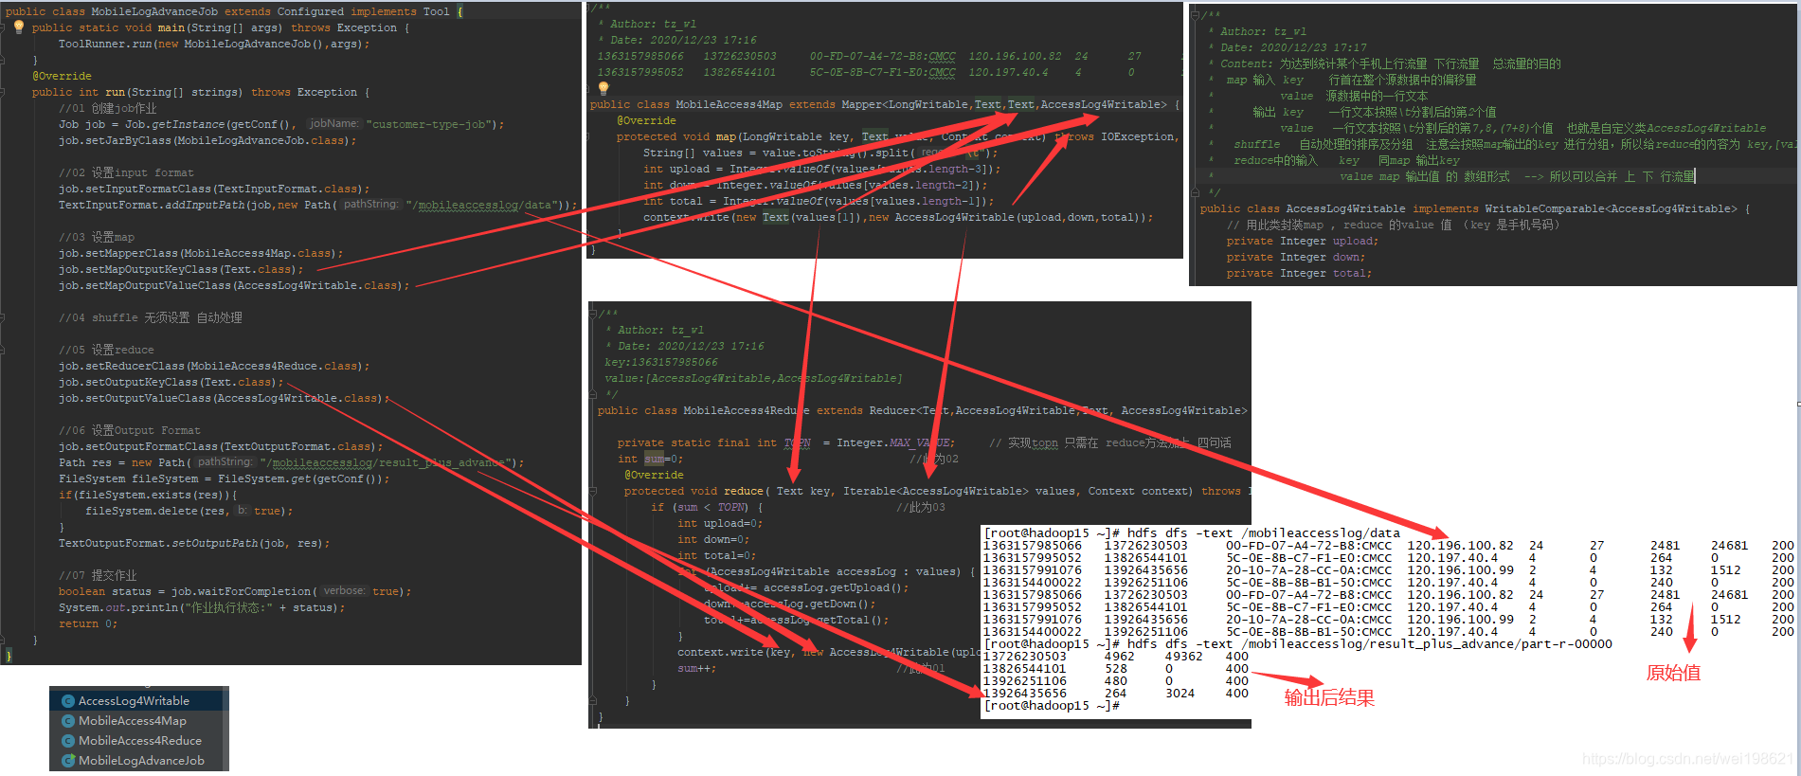Click the job.setMapperClass line

(201, 254)
